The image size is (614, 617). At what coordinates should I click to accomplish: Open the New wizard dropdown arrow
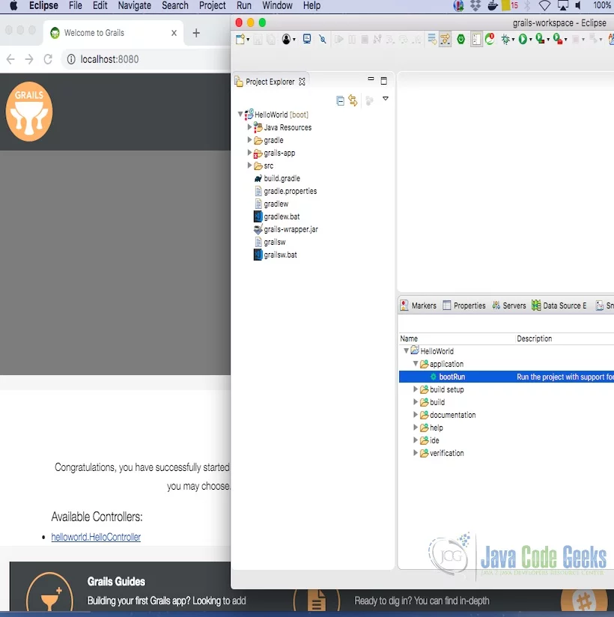248,40
